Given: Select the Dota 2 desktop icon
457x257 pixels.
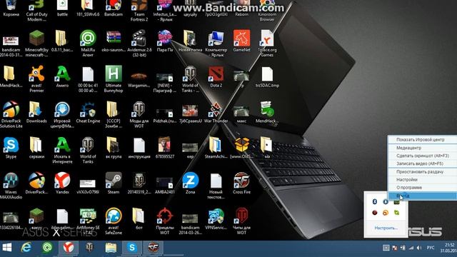Looking at the screenshot, I should pyautogui.click(x=216, y=77).
